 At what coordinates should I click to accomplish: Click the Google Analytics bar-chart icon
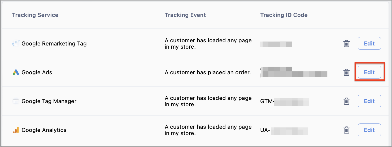pos(16,130)
